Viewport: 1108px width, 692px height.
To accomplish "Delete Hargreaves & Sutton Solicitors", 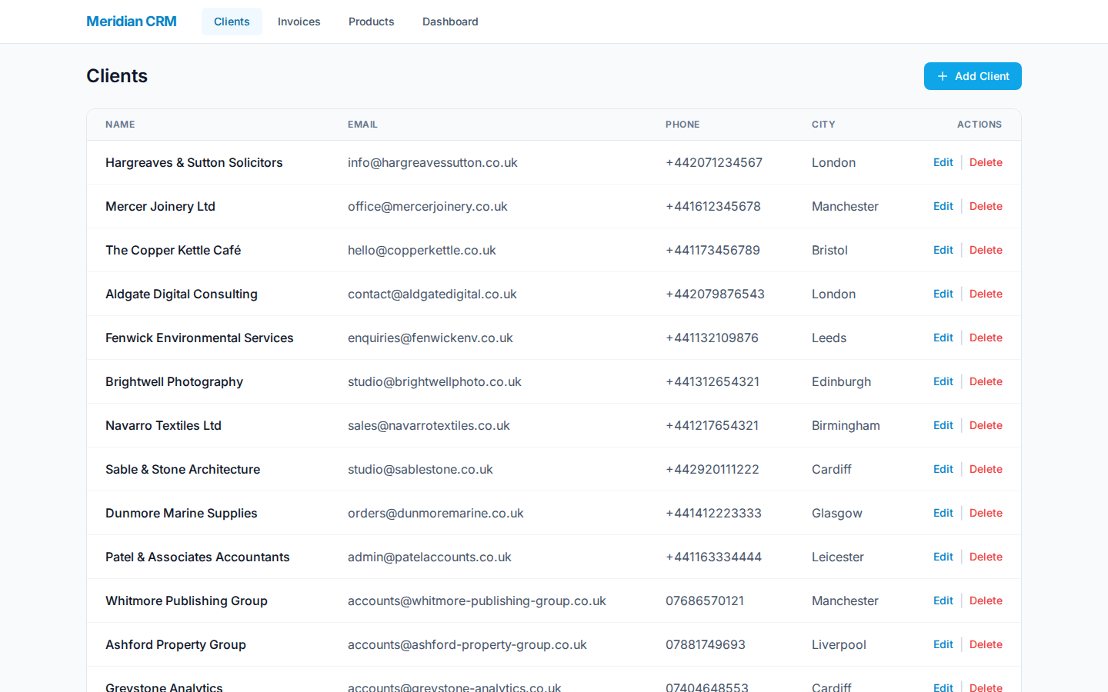I will point(986,162).
